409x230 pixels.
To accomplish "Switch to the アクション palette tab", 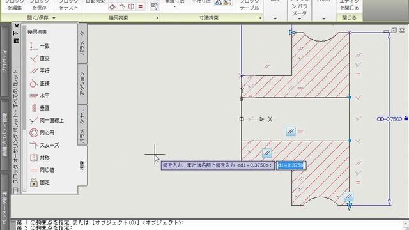I will tap(82, 84).
